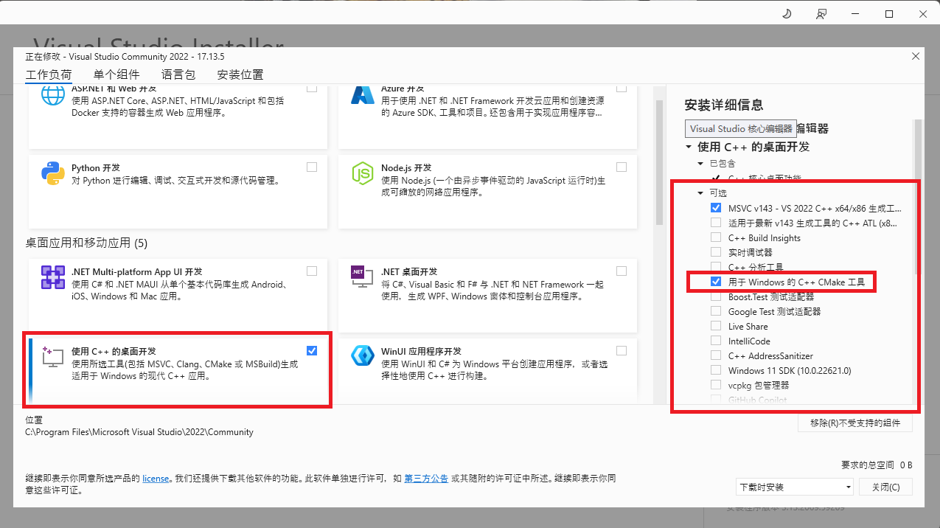Click the WinUI 应用程序开发 card title
The image size is (940, 528).
[422, 351]
